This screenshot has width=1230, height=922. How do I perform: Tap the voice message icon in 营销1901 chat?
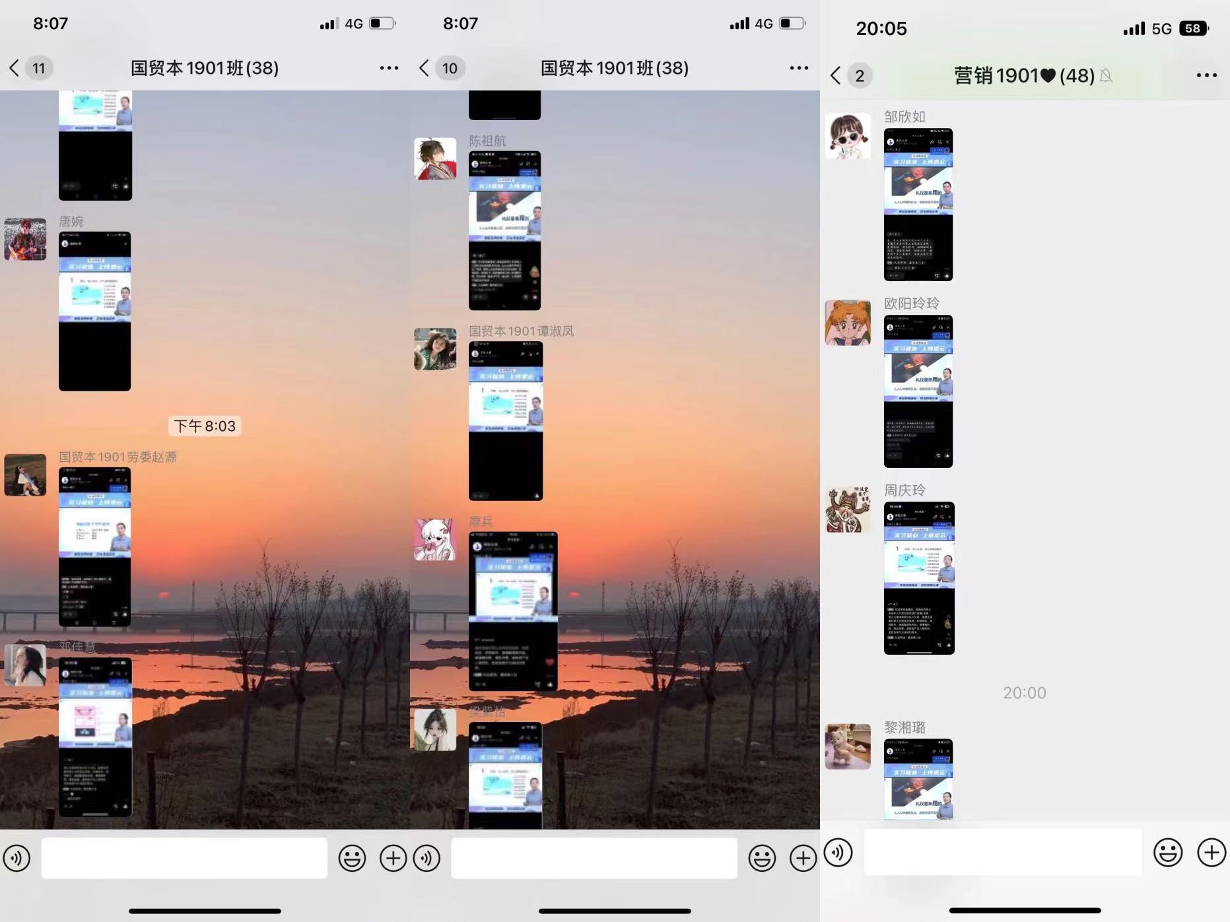pos(838,853)
